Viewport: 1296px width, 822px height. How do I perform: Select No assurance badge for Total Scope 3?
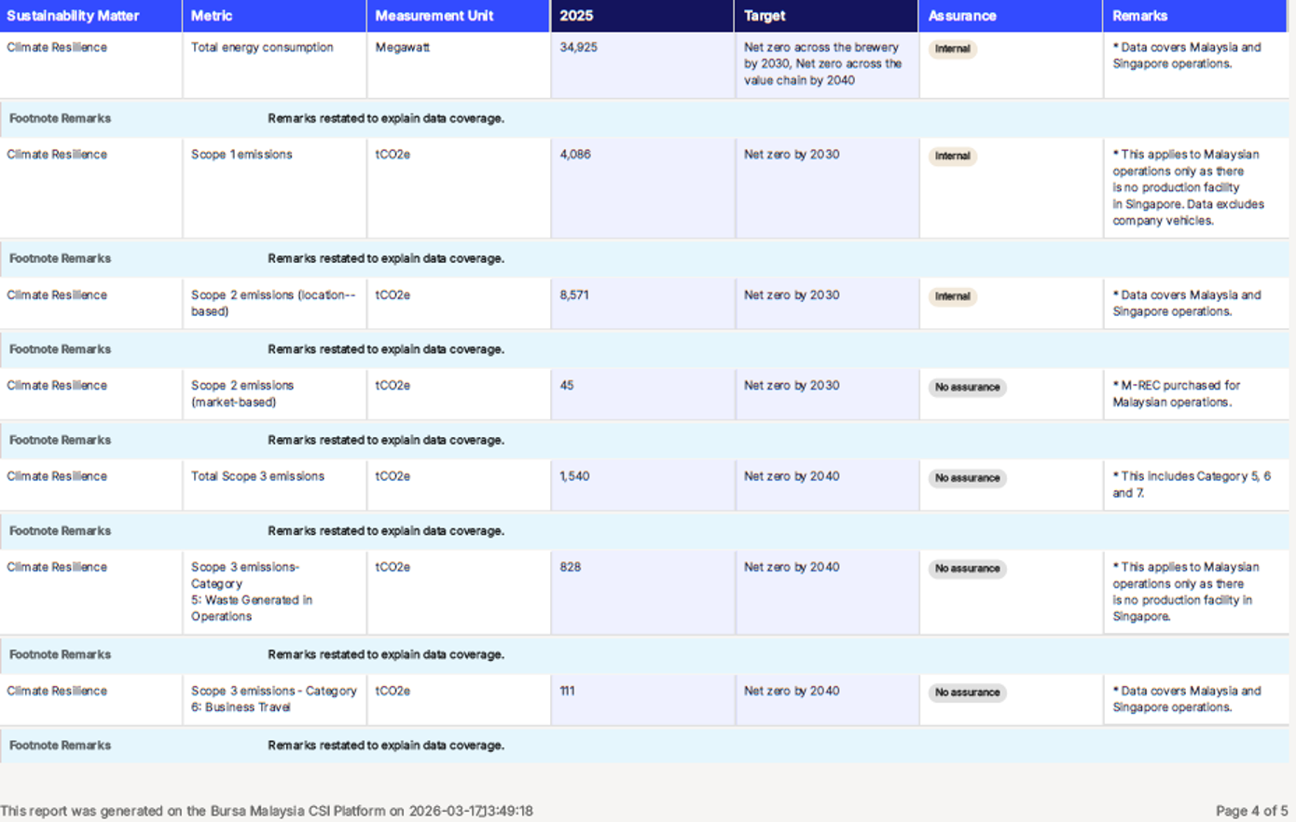[967, 478]
